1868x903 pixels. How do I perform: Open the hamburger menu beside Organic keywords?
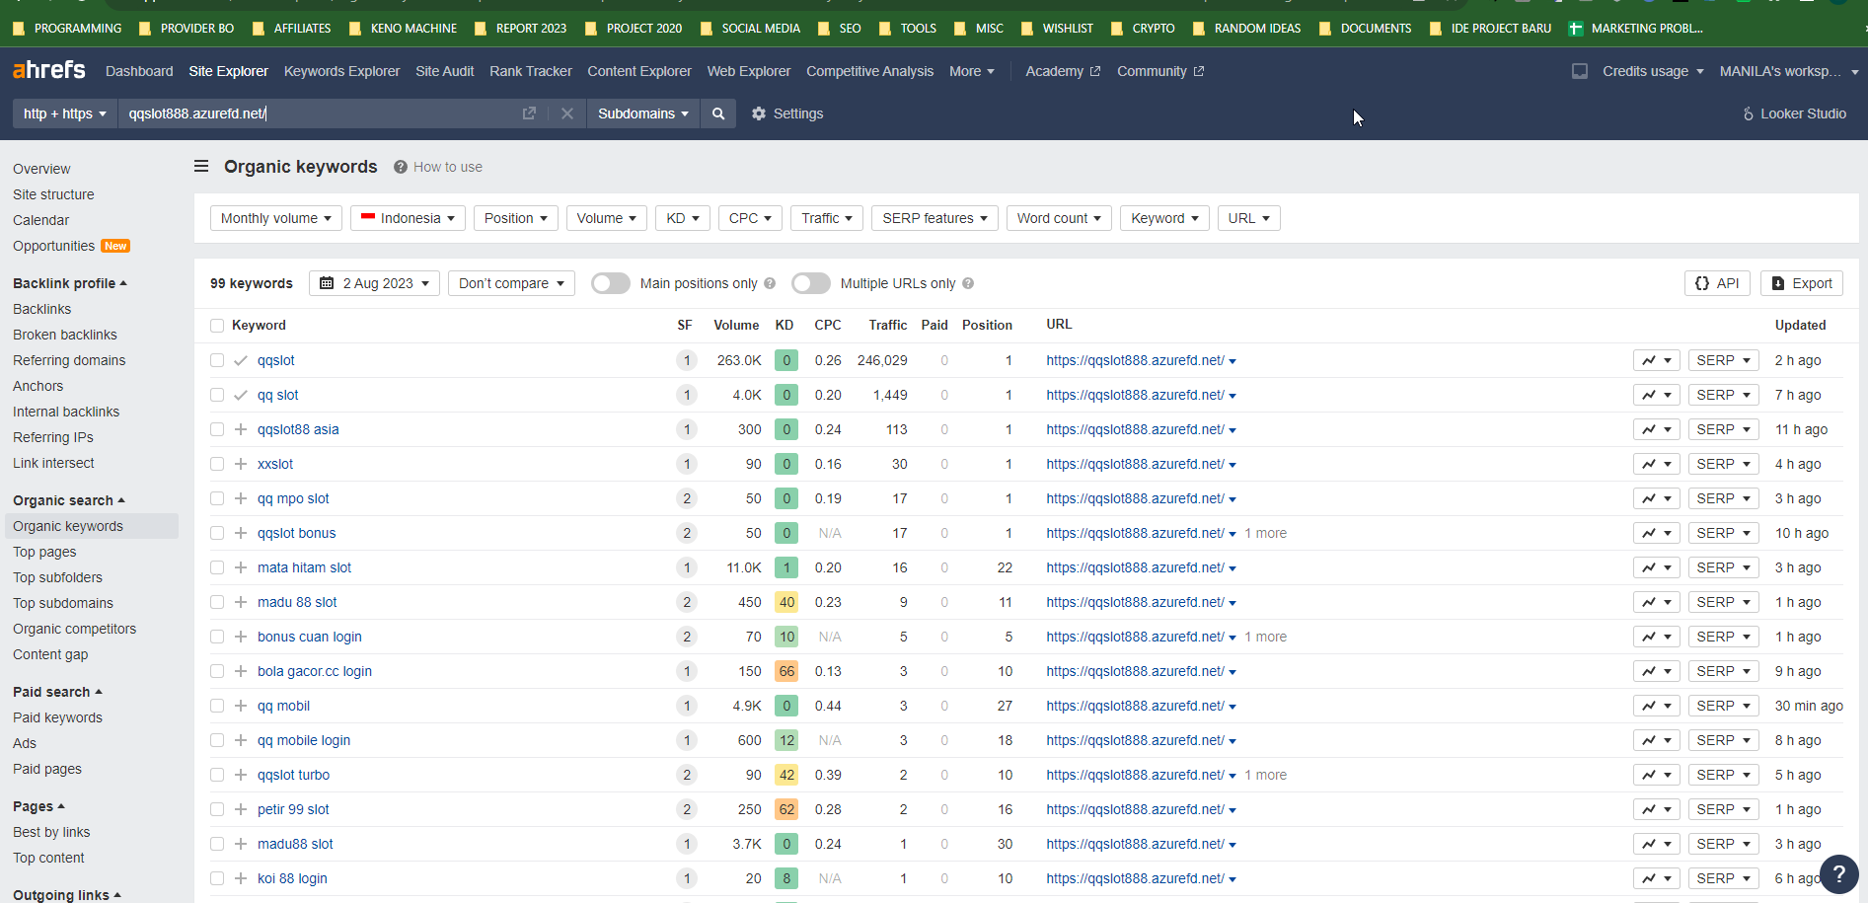tap(201, 167)
